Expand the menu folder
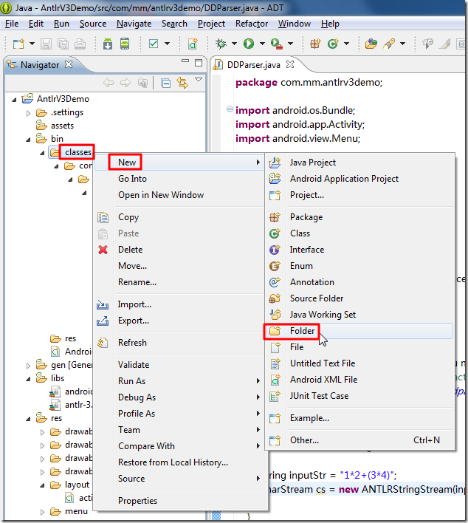This screenshot has width=468, height=523. pyautogui.click(x=42, y=512)
